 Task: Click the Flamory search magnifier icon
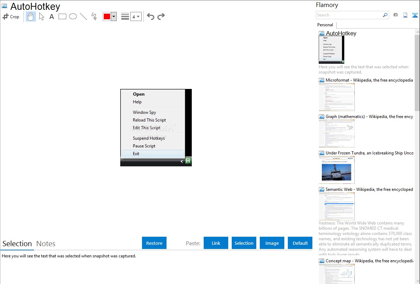pos(385,15)
